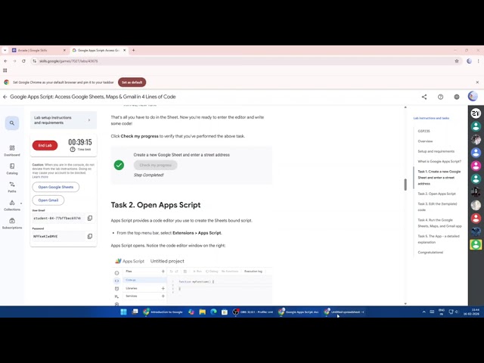Open help icon in lab header
This screenshot has width=484, height=363.
[440, 97]
